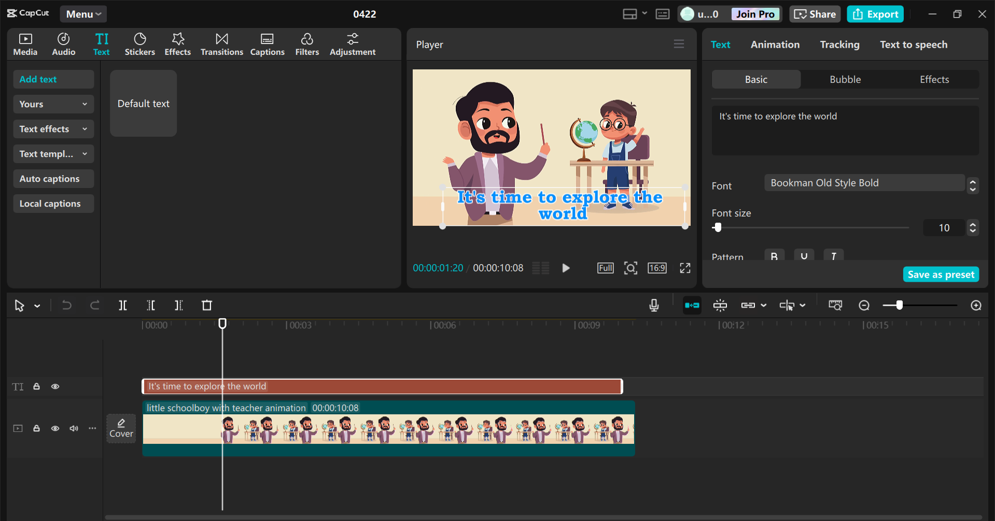Click the Export button

pos(875,14)
